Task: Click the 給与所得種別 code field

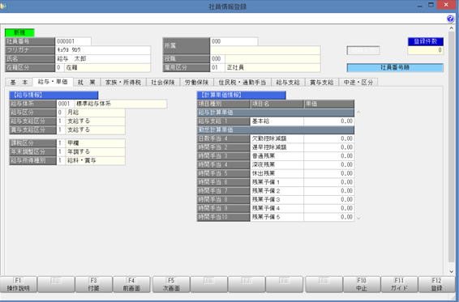Action: 61,160
